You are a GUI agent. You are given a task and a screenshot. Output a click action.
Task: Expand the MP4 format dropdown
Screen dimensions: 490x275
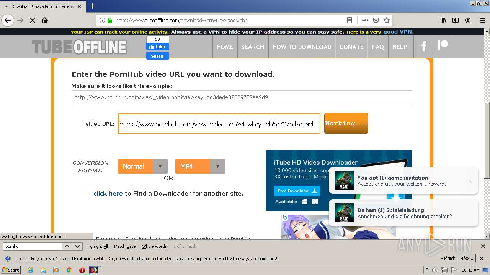(200, 167)
